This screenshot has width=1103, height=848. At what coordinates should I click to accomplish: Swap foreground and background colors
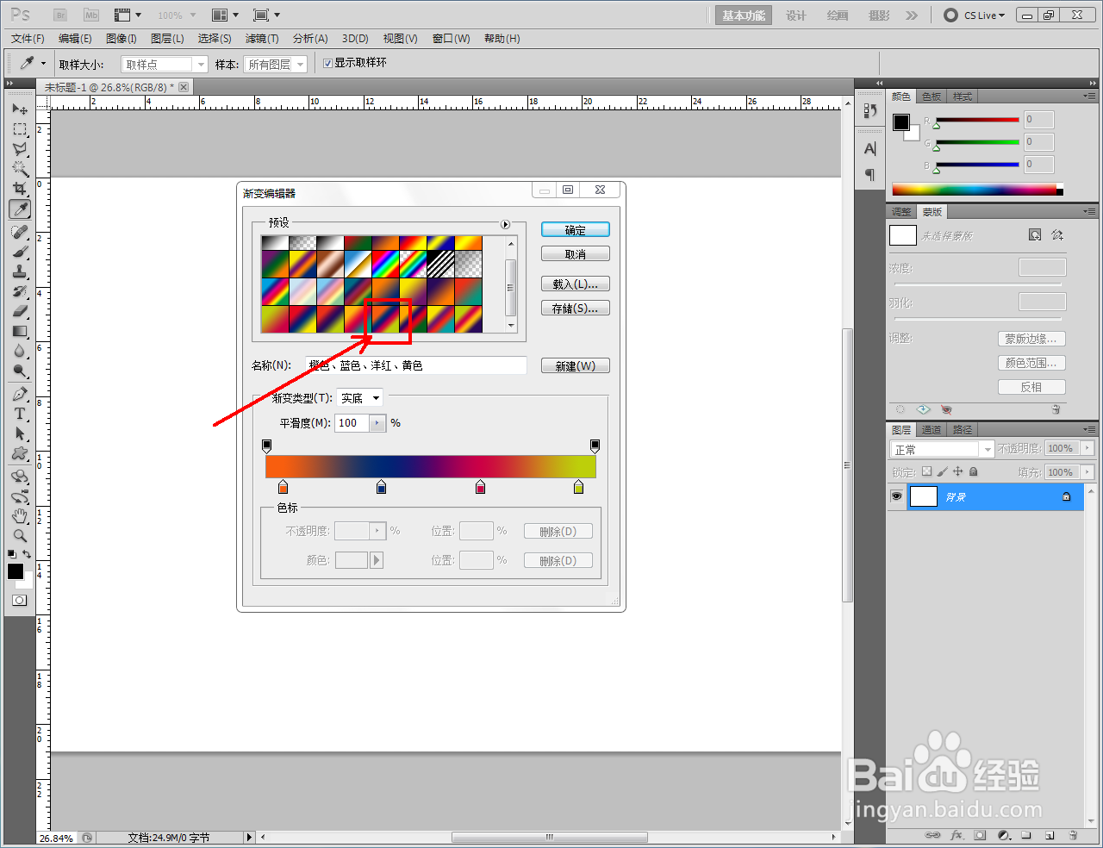(x=28, y=554)
